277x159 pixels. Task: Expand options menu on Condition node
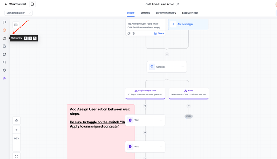[183, 67]
